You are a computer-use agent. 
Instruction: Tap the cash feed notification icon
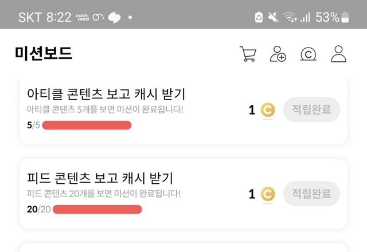click(x=81, y=18)
